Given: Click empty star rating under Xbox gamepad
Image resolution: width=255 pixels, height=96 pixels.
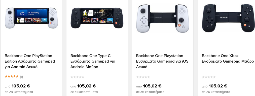Looking at the screenshot, I should pos(209,77).
